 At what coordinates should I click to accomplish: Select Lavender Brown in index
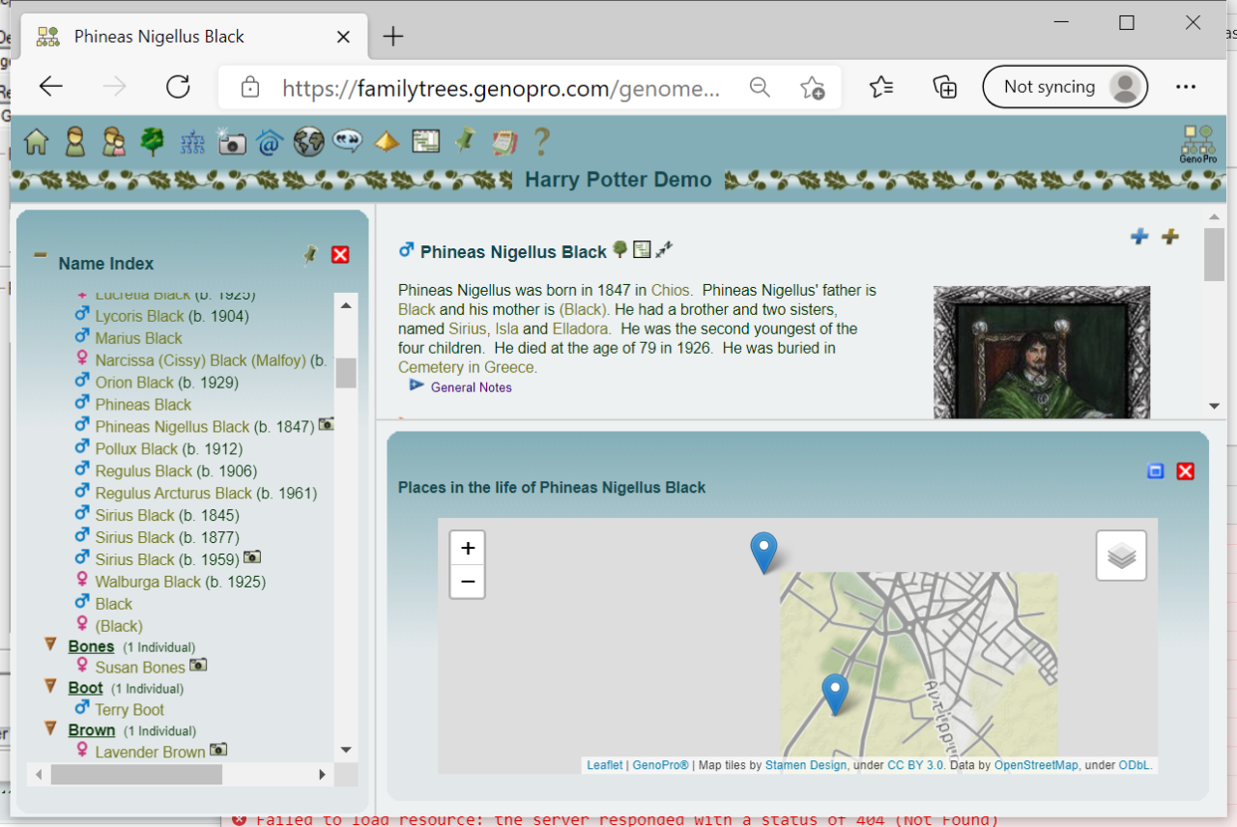[x=152, y=752]
